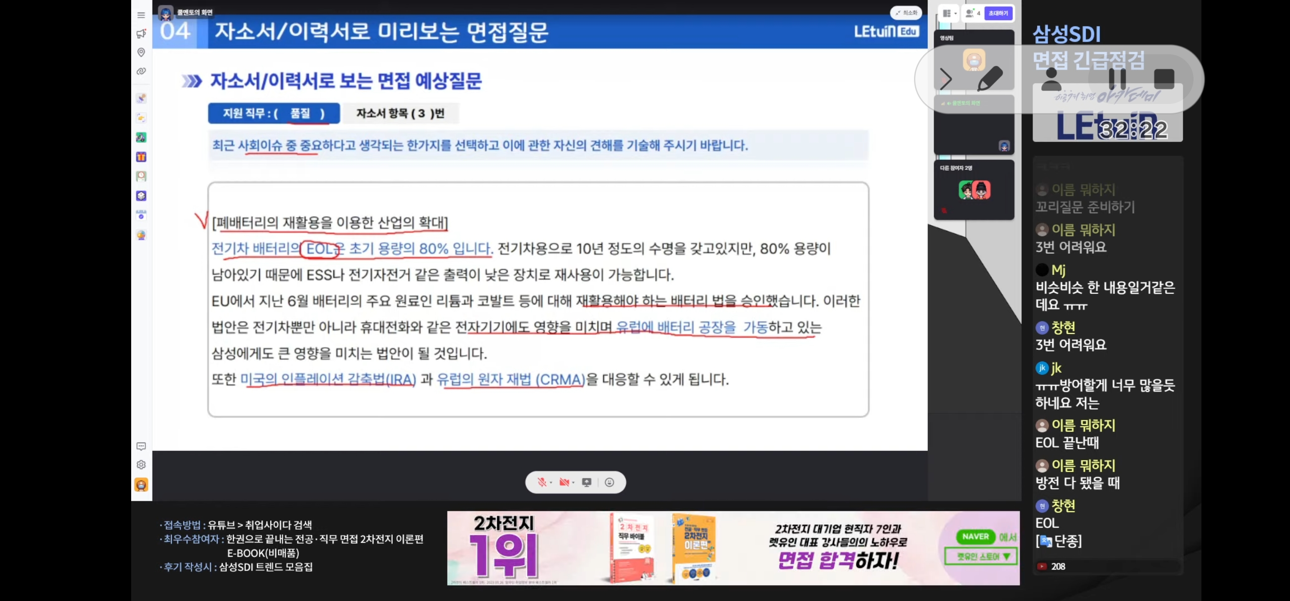
Task: Open the chat icon in left sidebar
Action: pyautogui.click(x=141, y=446)
